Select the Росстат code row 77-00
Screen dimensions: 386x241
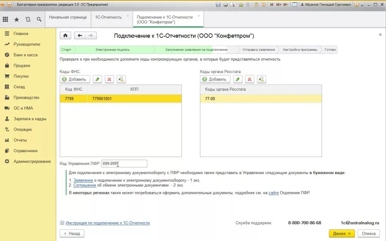point(261,99)
